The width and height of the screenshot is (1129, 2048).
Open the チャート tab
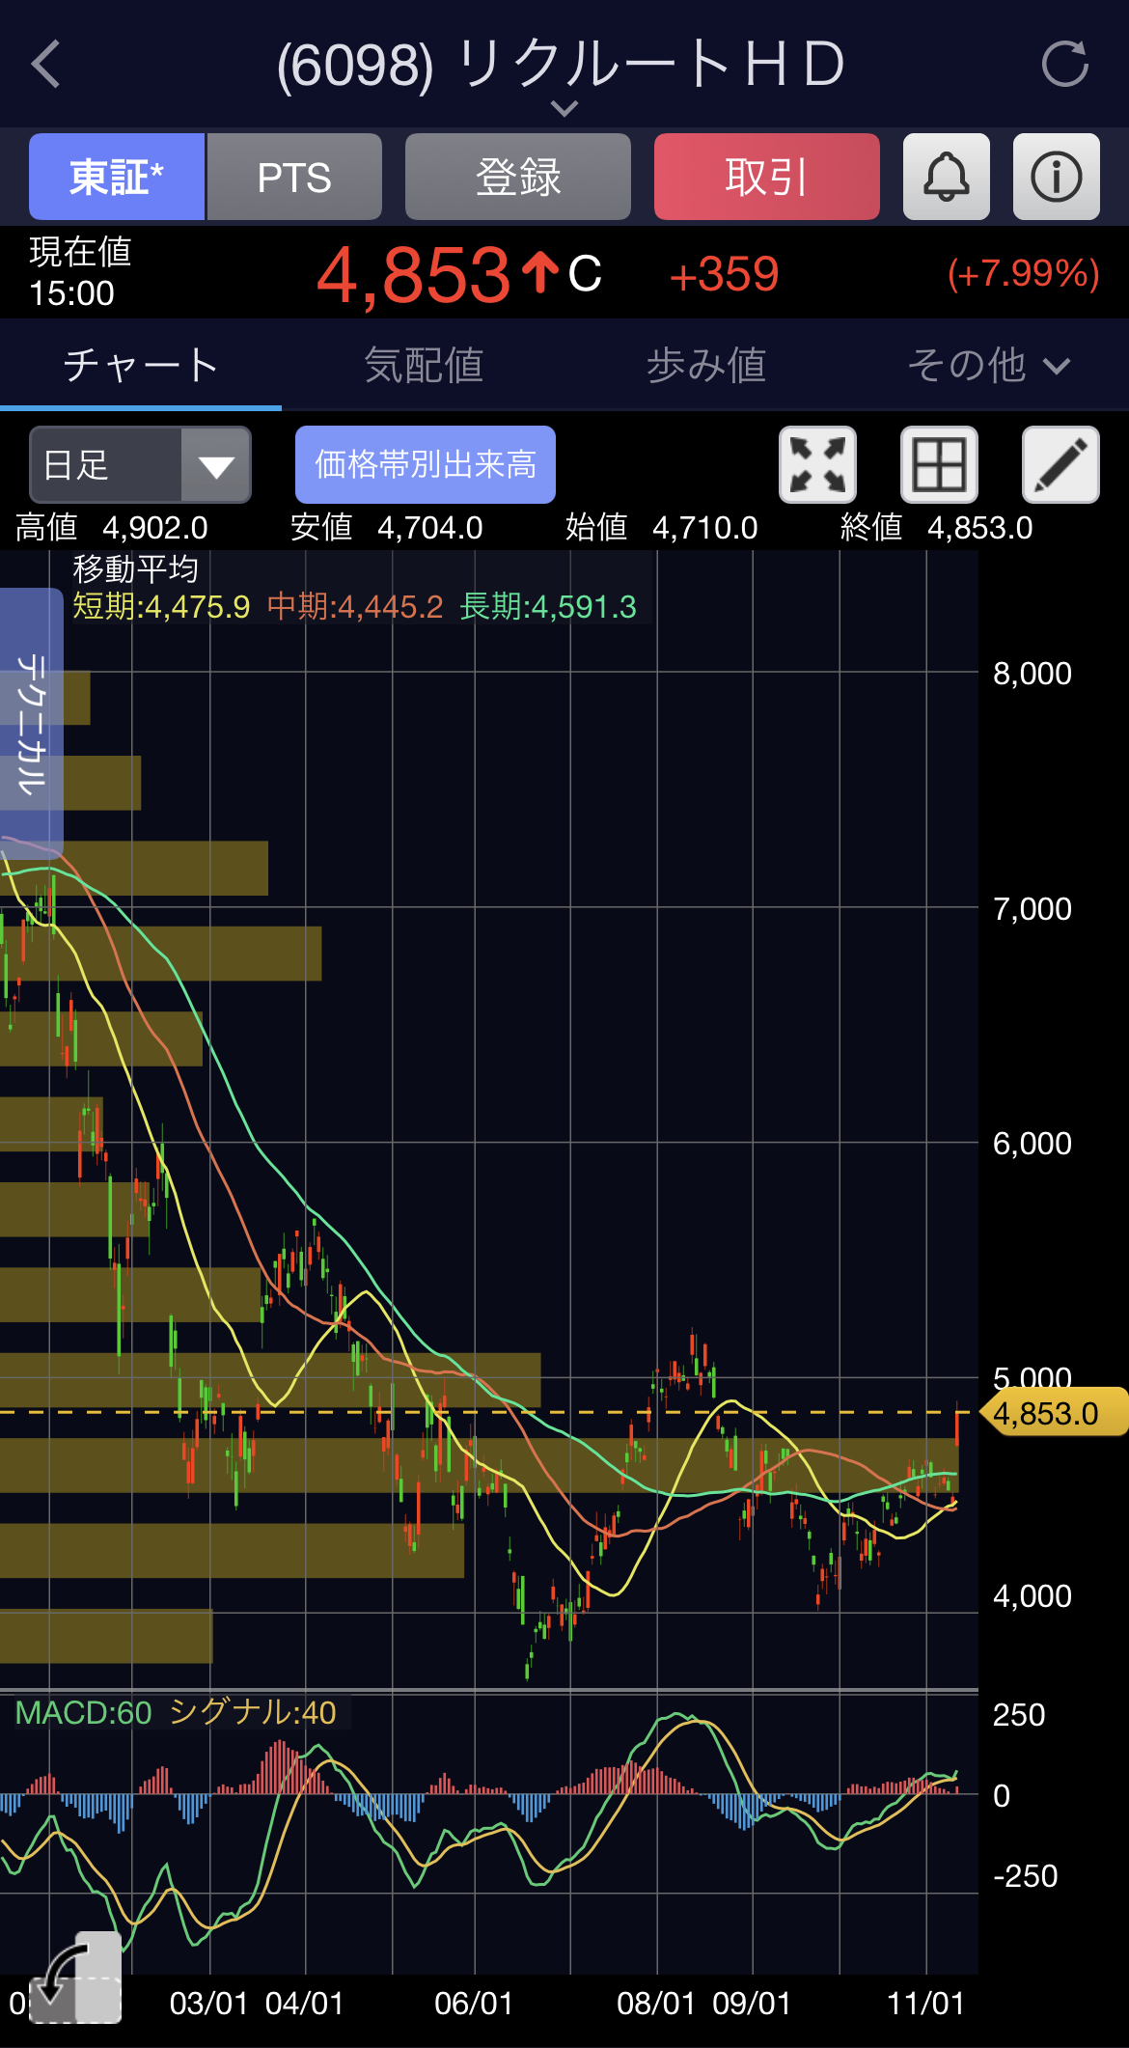point(141,366)
